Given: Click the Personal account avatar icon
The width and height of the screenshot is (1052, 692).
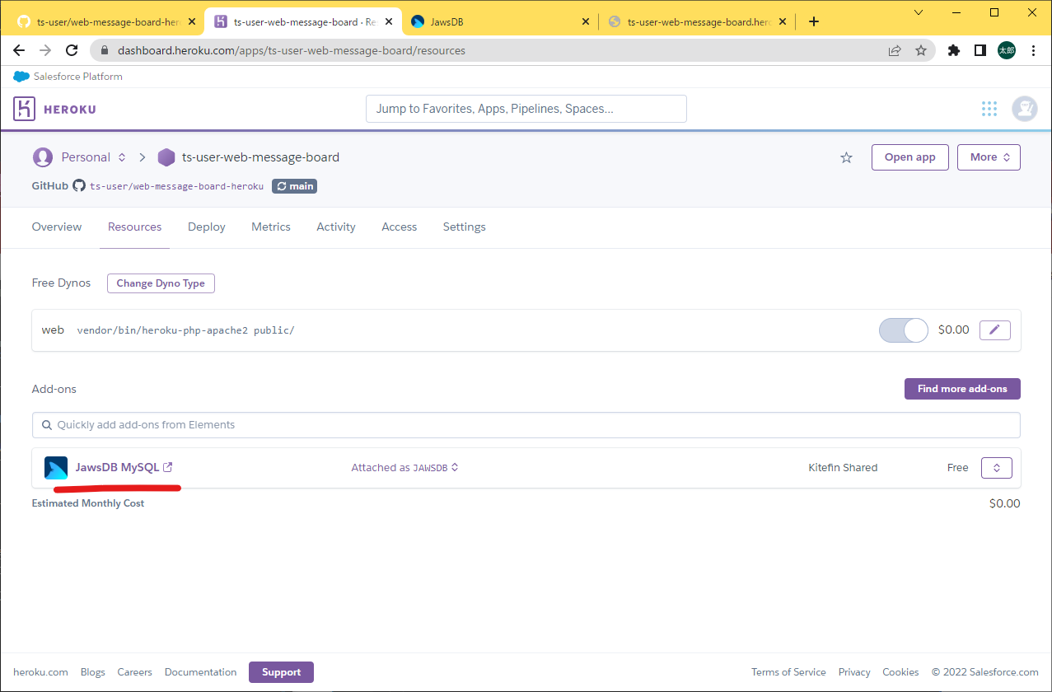Looking at the screenshot, I should 42,157.
